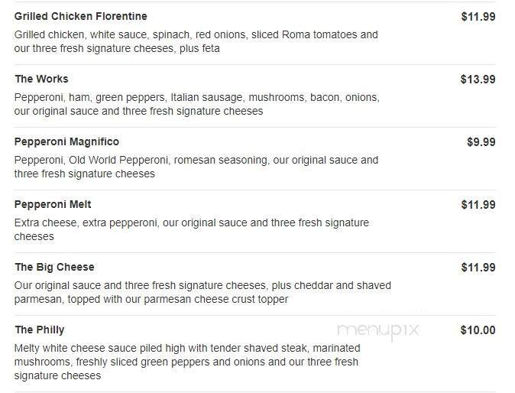Click The Philly $10.00 price

(x=478, y=330)
